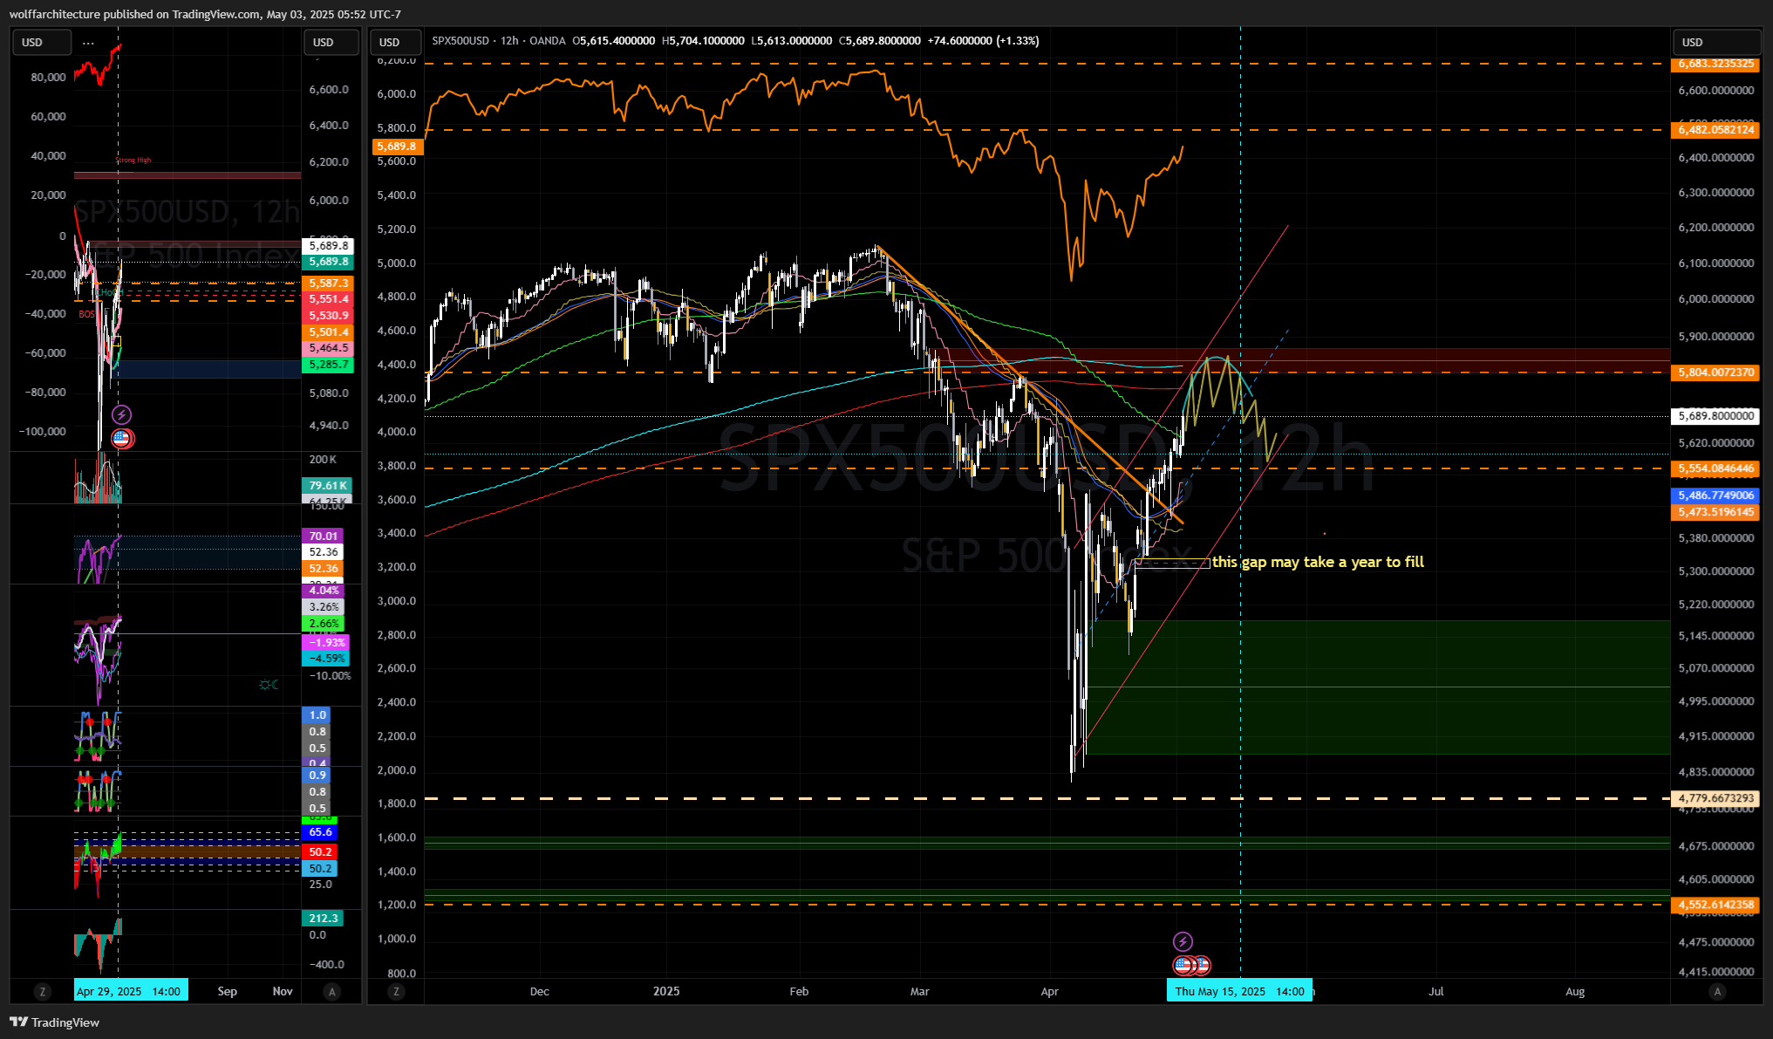1773x1039 pixels.
Task: Click the 5,530.9 red label in the left panel
Action: pos(328,316)
